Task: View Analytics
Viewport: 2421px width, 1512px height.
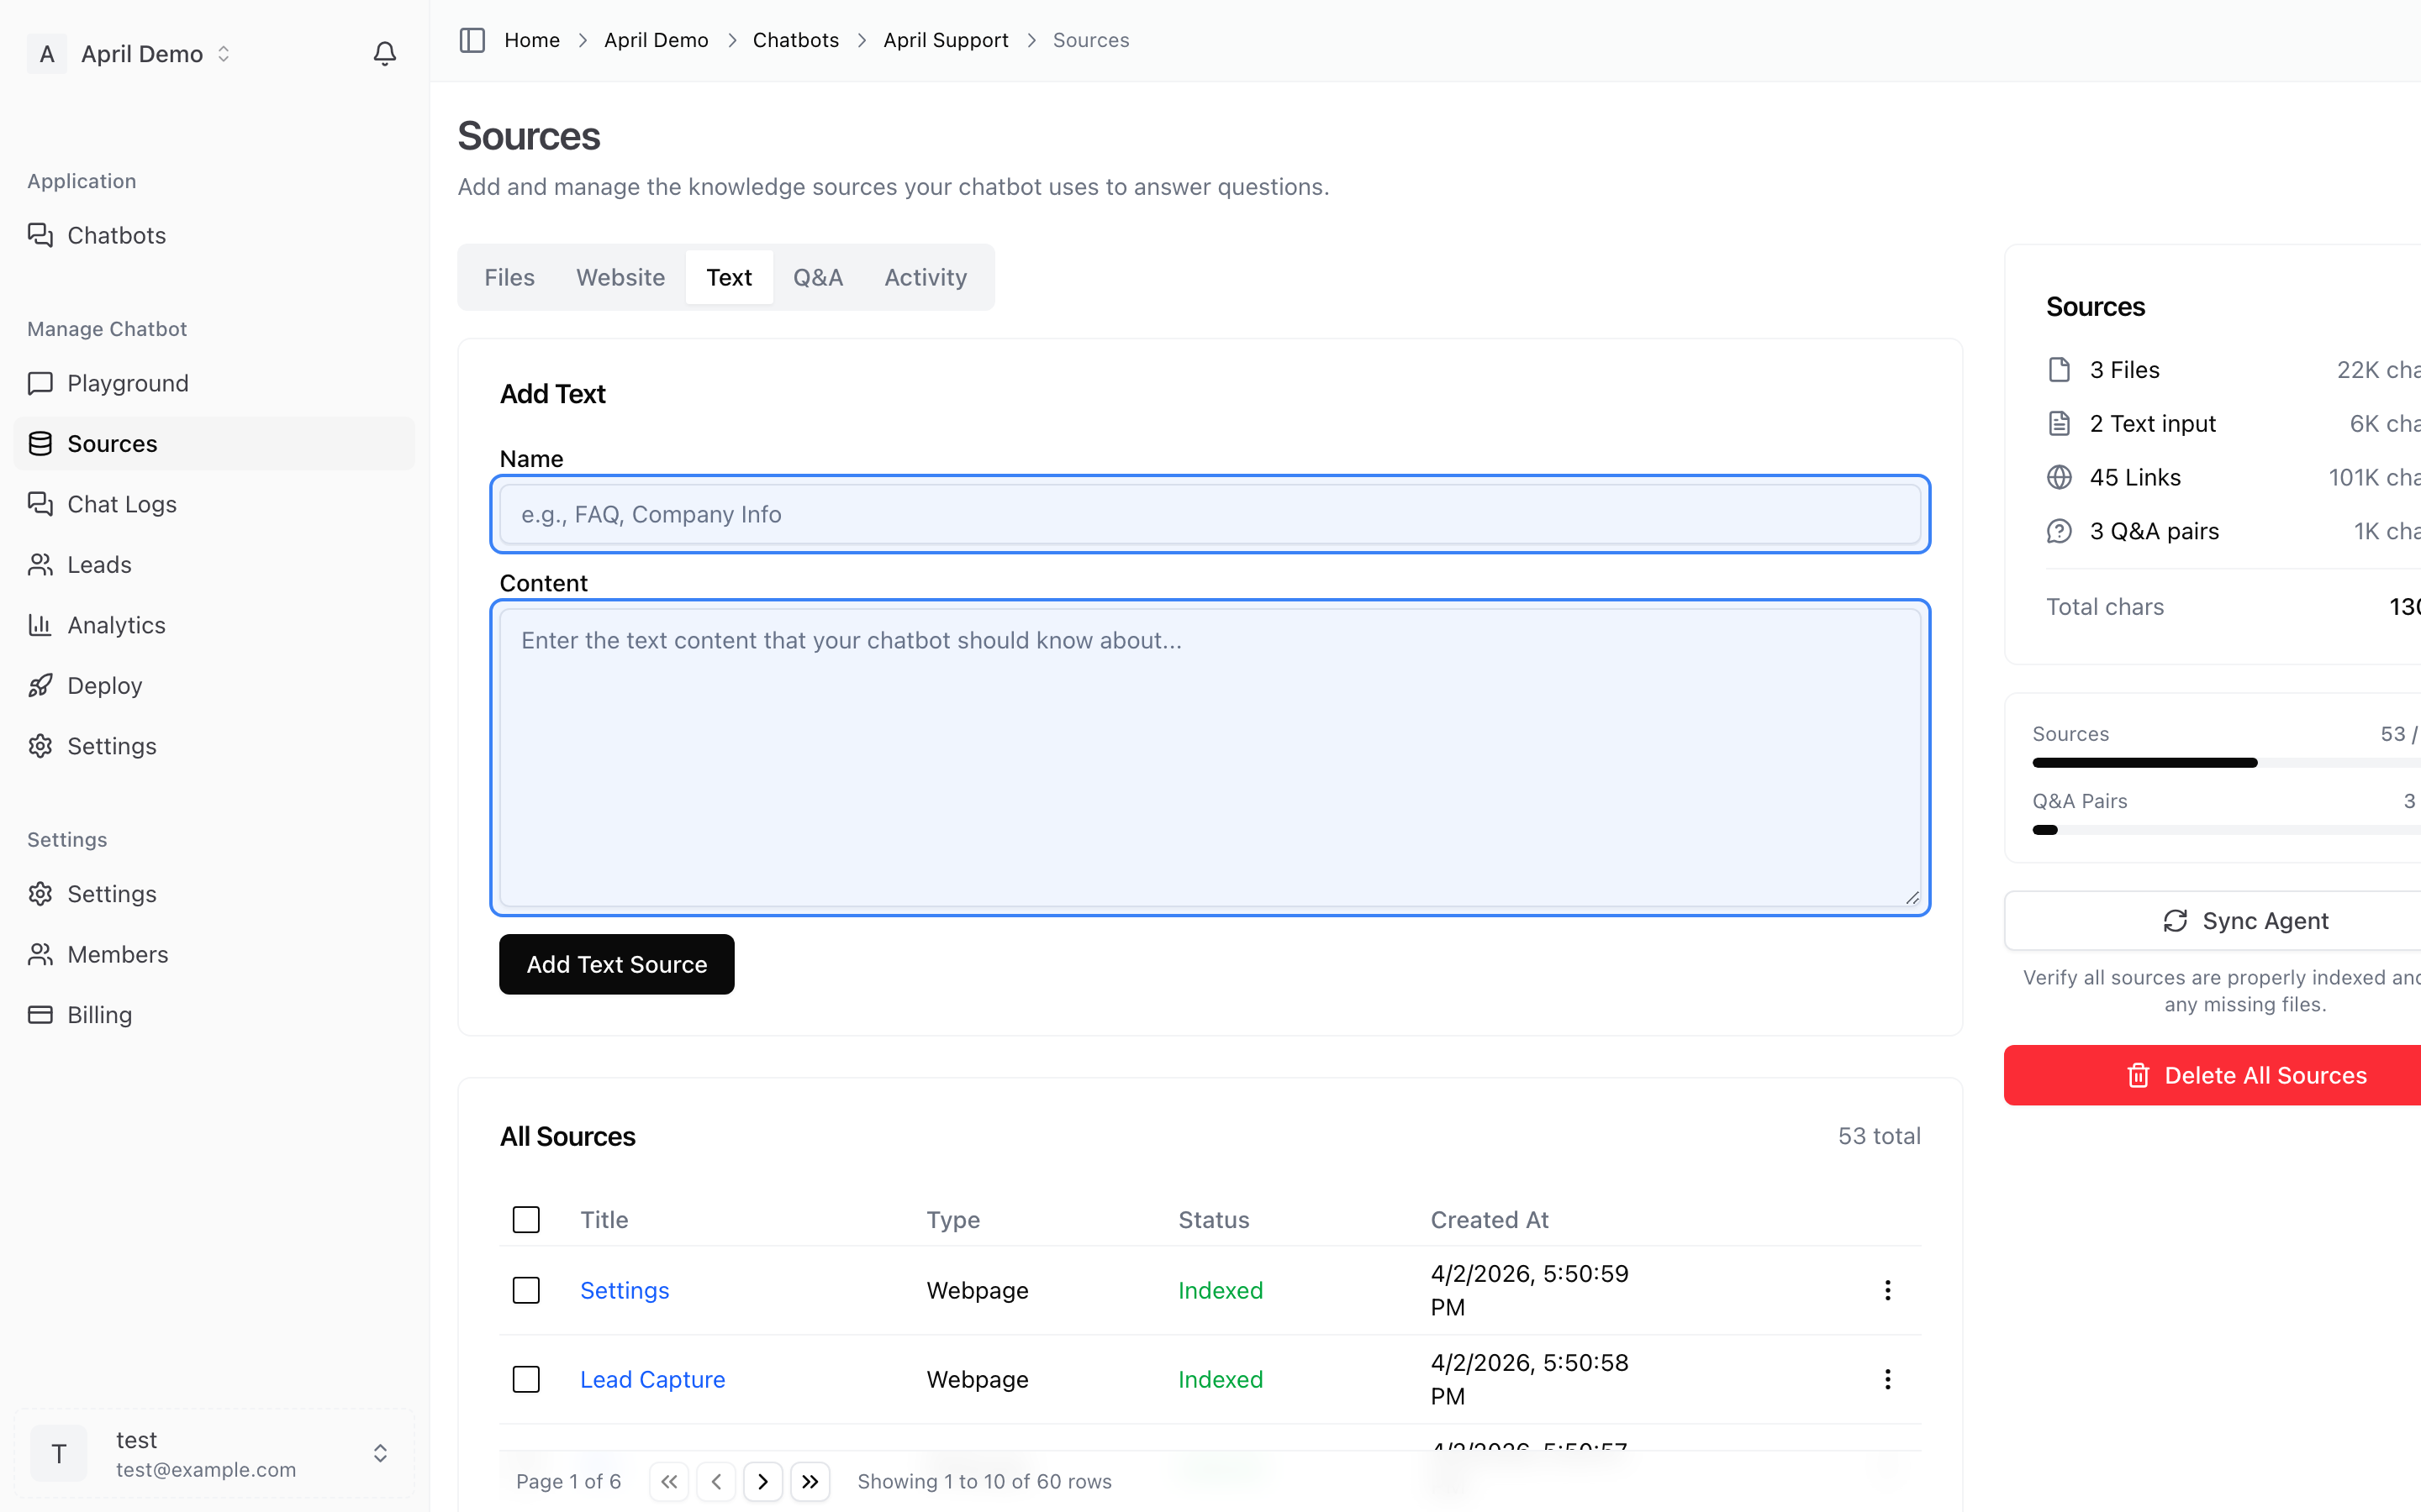Action: 214,625
